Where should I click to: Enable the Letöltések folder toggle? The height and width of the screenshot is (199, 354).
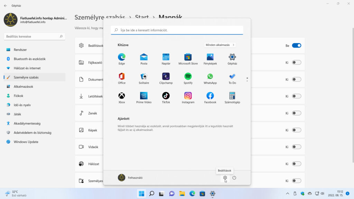[x=296, y=96]
